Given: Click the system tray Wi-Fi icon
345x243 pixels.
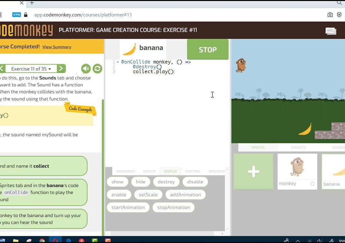Looking at the screenshot, I should (x=309, y=241).
